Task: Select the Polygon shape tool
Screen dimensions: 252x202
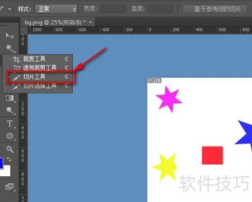Action: 10,136
